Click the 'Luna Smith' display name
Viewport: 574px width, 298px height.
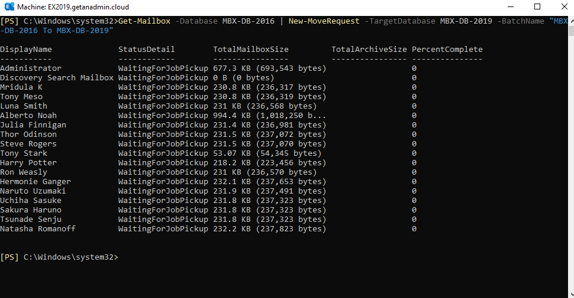pyautogui.click(x=24, y=106)
